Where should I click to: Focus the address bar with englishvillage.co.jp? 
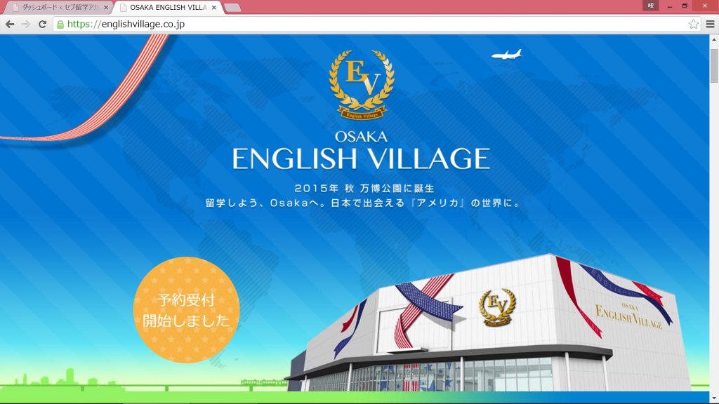tap(376, 25)
